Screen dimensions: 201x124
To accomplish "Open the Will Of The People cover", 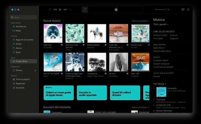I will [53, 62].
